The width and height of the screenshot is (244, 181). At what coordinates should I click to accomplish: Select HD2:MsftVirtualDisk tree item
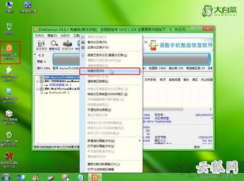pyautogui.click(x=62, y=89)
